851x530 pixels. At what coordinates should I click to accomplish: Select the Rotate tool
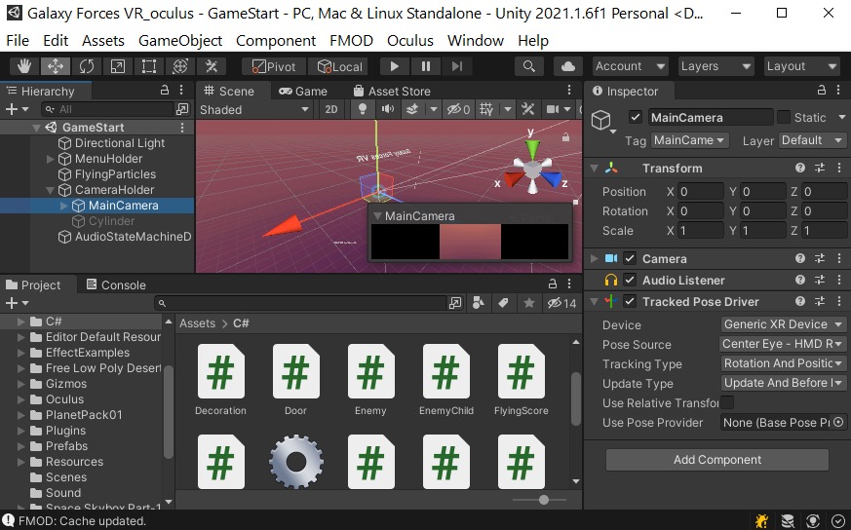(x=87, y=66)
